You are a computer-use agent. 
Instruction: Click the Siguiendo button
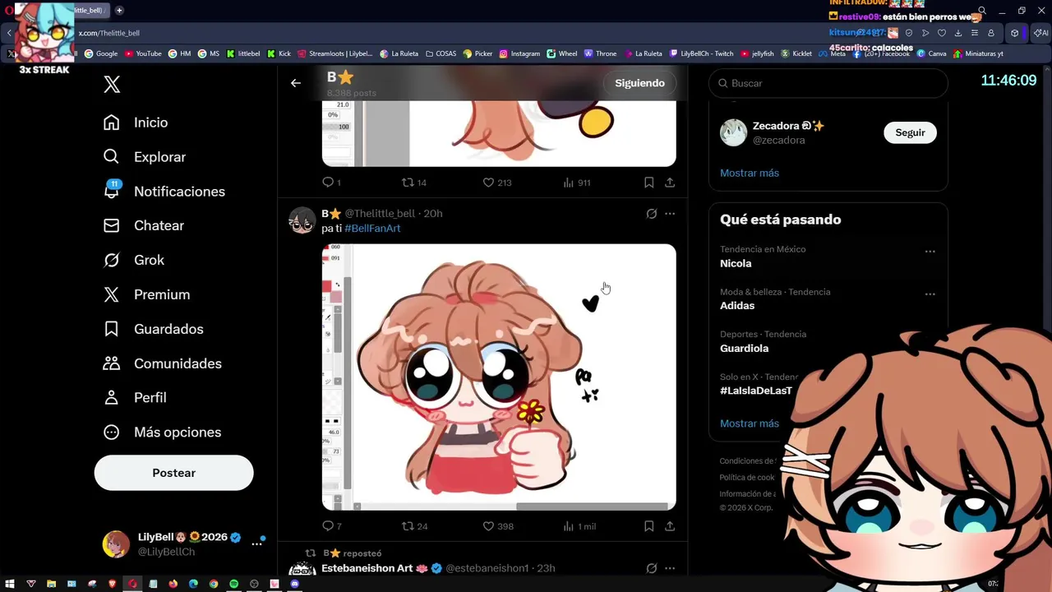click(639, 83)
